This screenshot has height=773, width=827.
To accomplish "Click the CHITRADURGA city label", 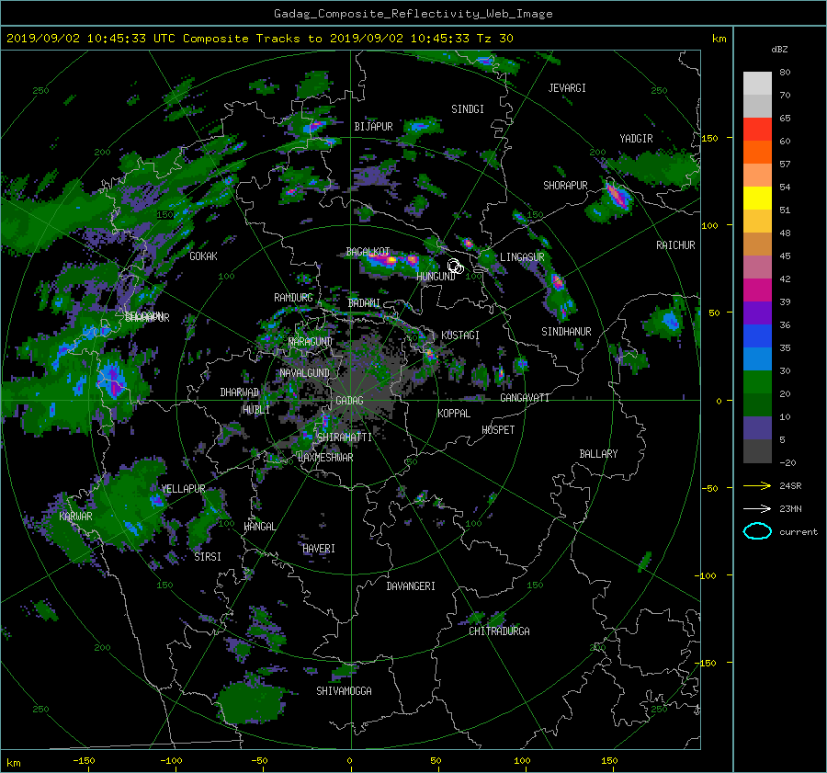I will coord(499,631).
